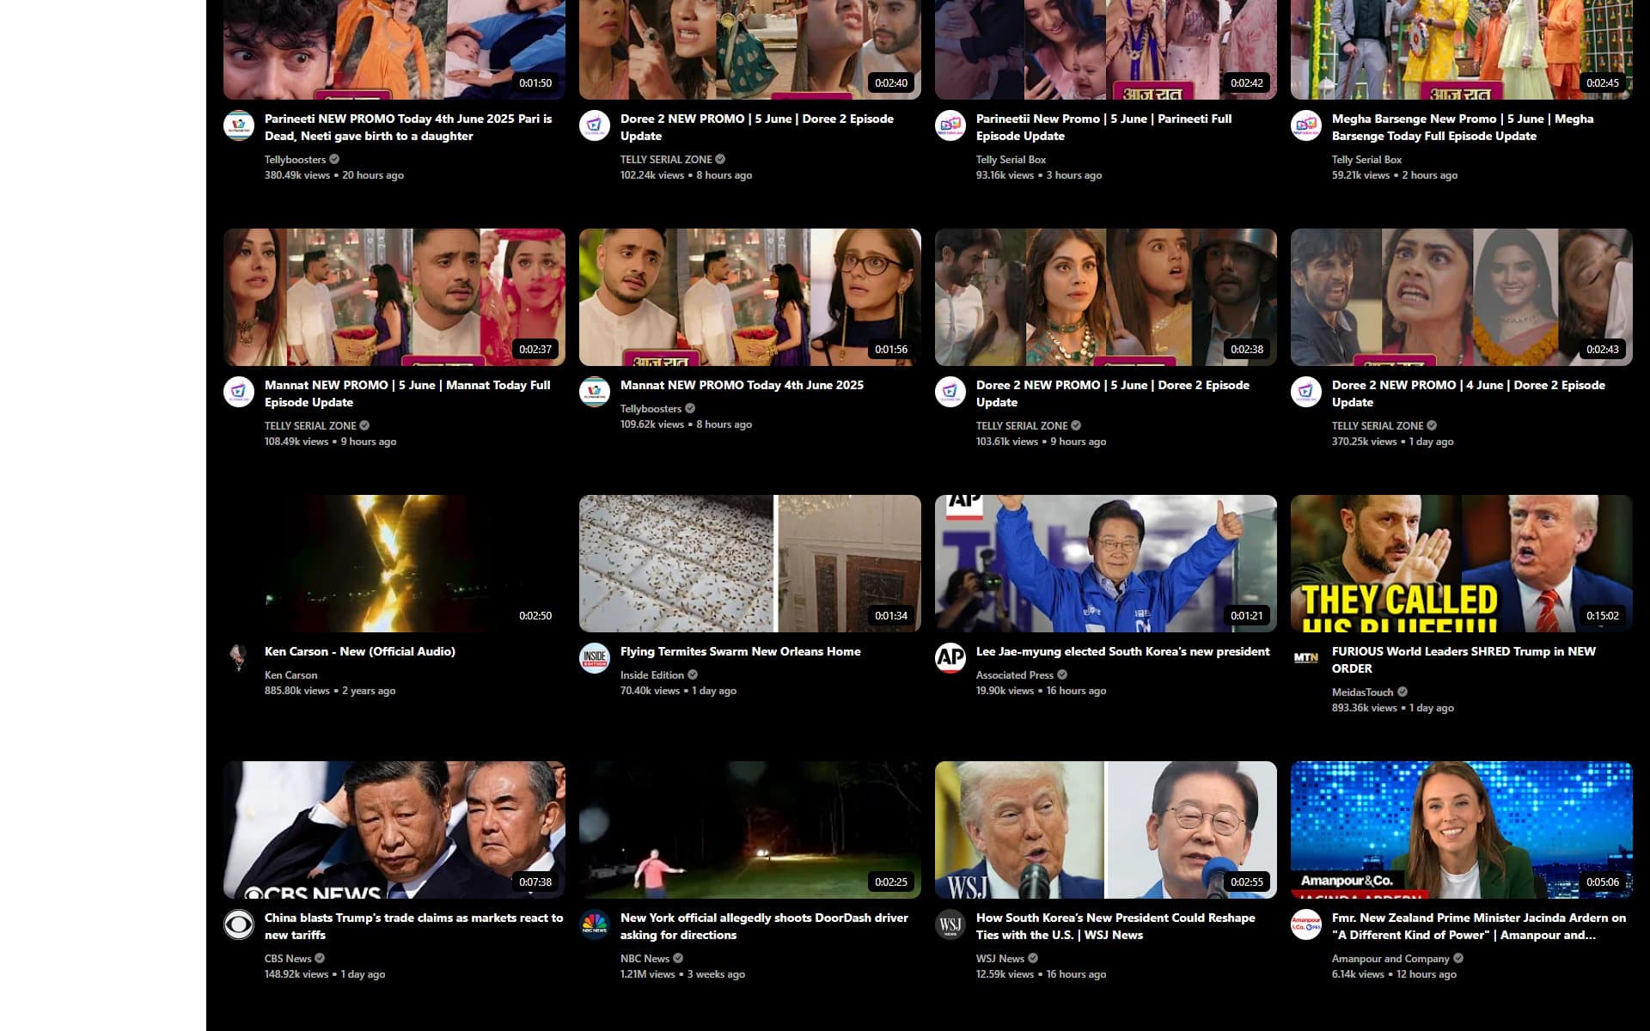Open Amanpour and Company channel name link
The image size is (1650, 1031).
[1390, 958]
